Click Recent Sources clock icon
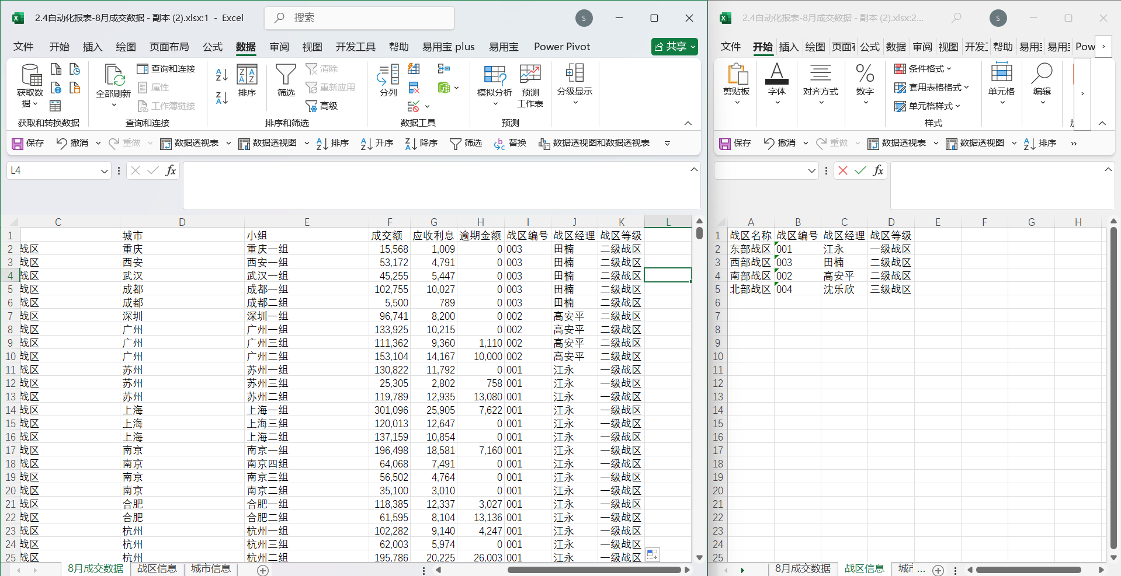Screen dimensions: 1121x576 [75, 69]
